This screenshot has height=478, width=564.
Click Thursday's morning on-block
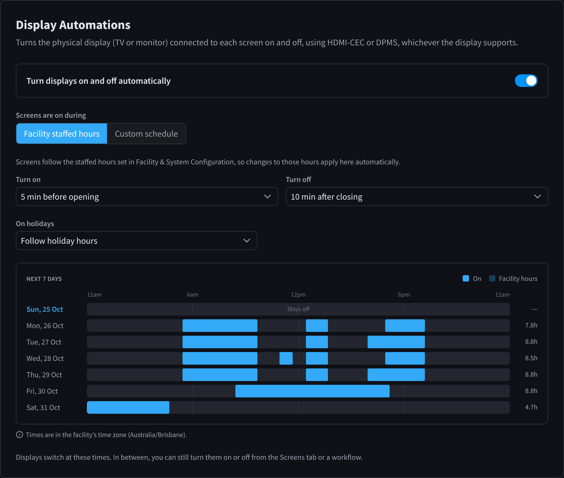[x=220, y=375]
